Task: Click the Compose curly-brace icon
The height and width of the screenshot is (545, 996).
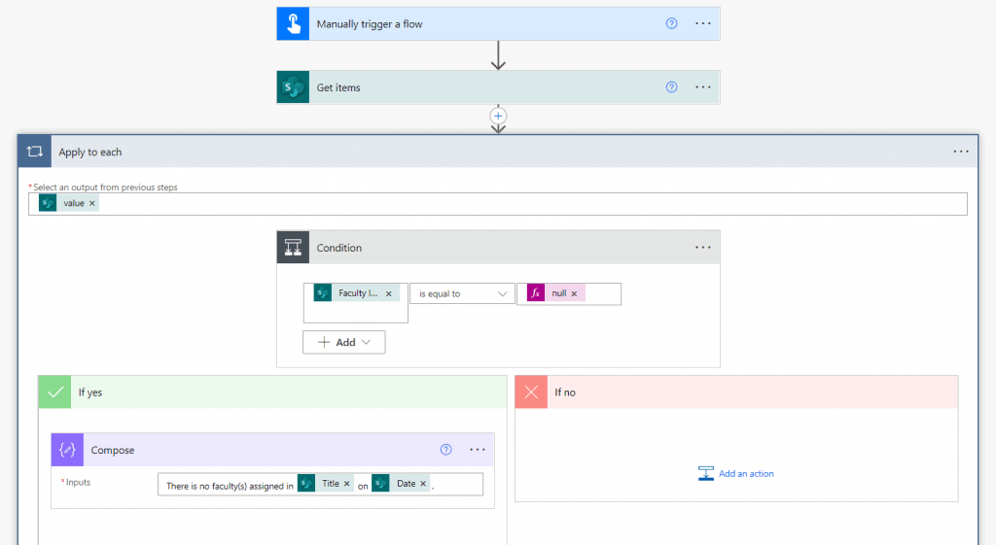Action: click(67, 450)
